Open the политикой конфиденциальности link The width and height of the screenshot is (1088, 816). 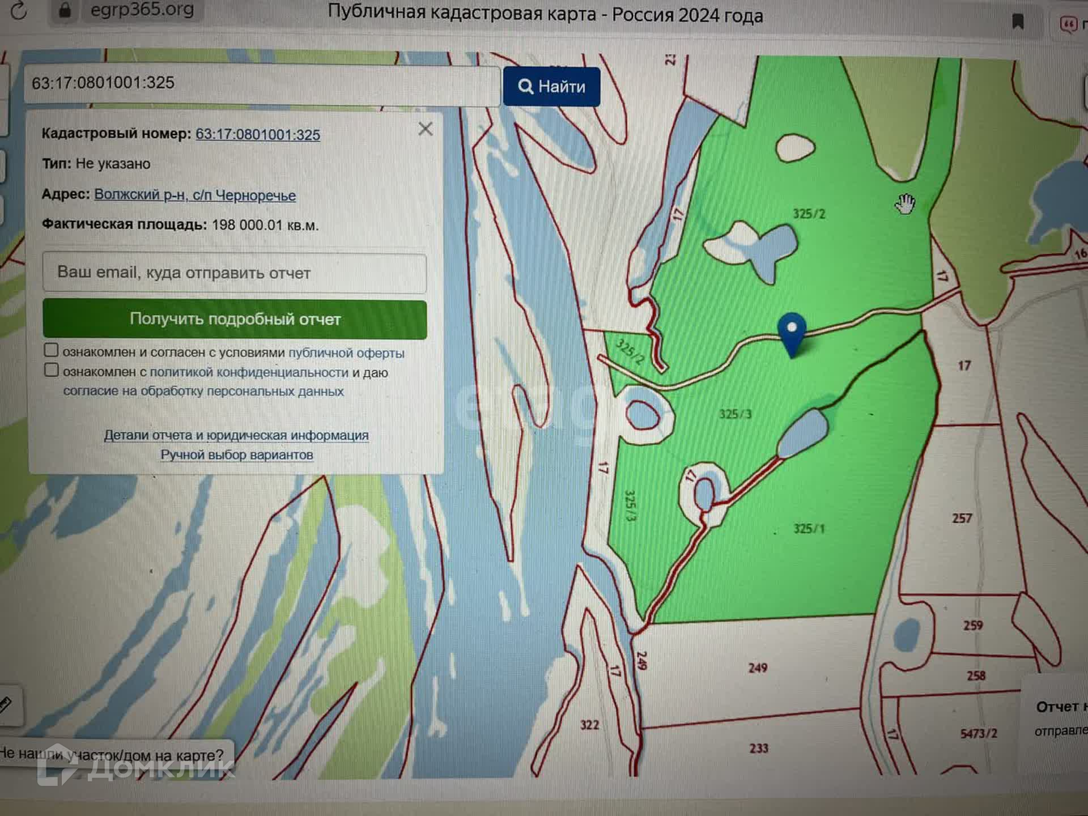[249, 372]
